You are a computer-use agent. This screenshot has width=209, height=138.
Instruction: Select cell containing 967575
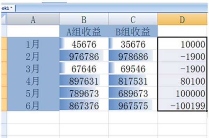coord(133,105)
